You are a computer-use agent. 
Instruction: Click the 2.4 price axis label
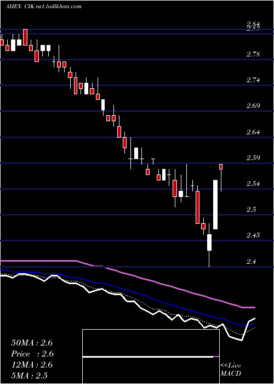tap(251, 262)
